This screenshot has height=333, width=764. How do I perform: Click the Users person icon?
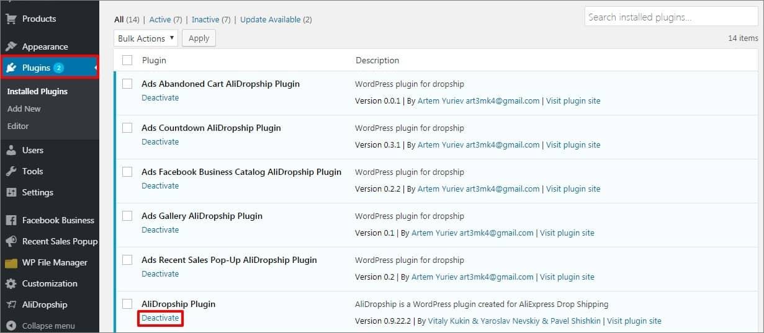(11, 150)
